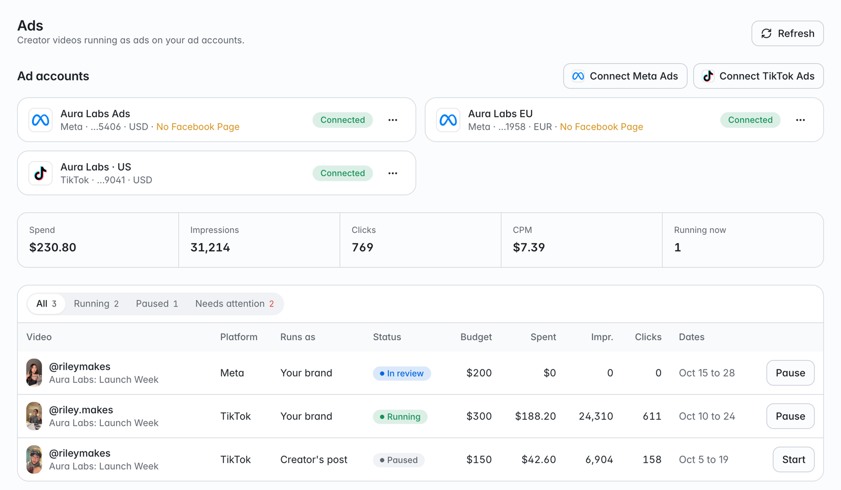The image size is (841, 490).
Task: Click the Aura Labs EU account name
Action: point(500,114)
